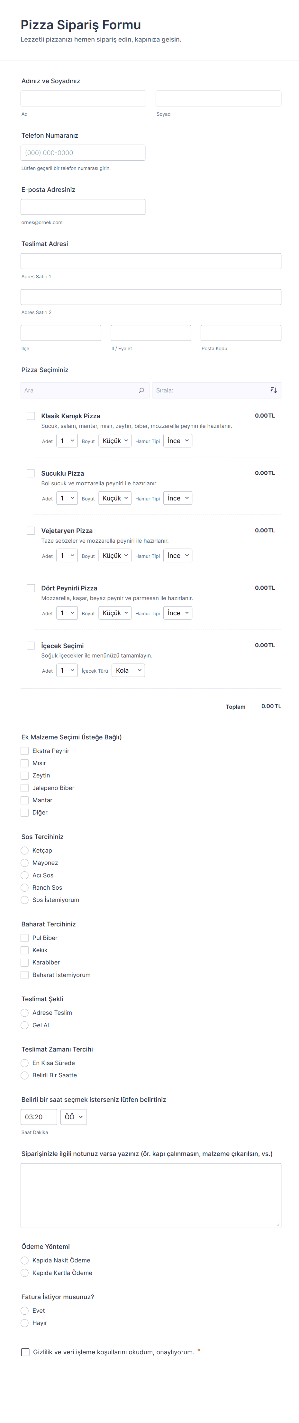299x1423 pixels.
Task: Accept the privacy terms checkbox
Action: tap(25, 1352)
